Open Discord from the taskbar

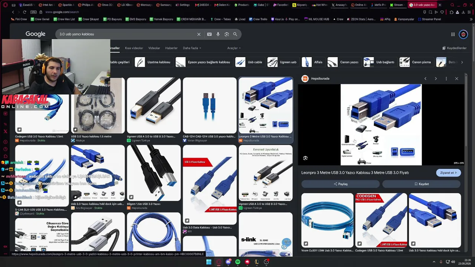click(228, 262)
